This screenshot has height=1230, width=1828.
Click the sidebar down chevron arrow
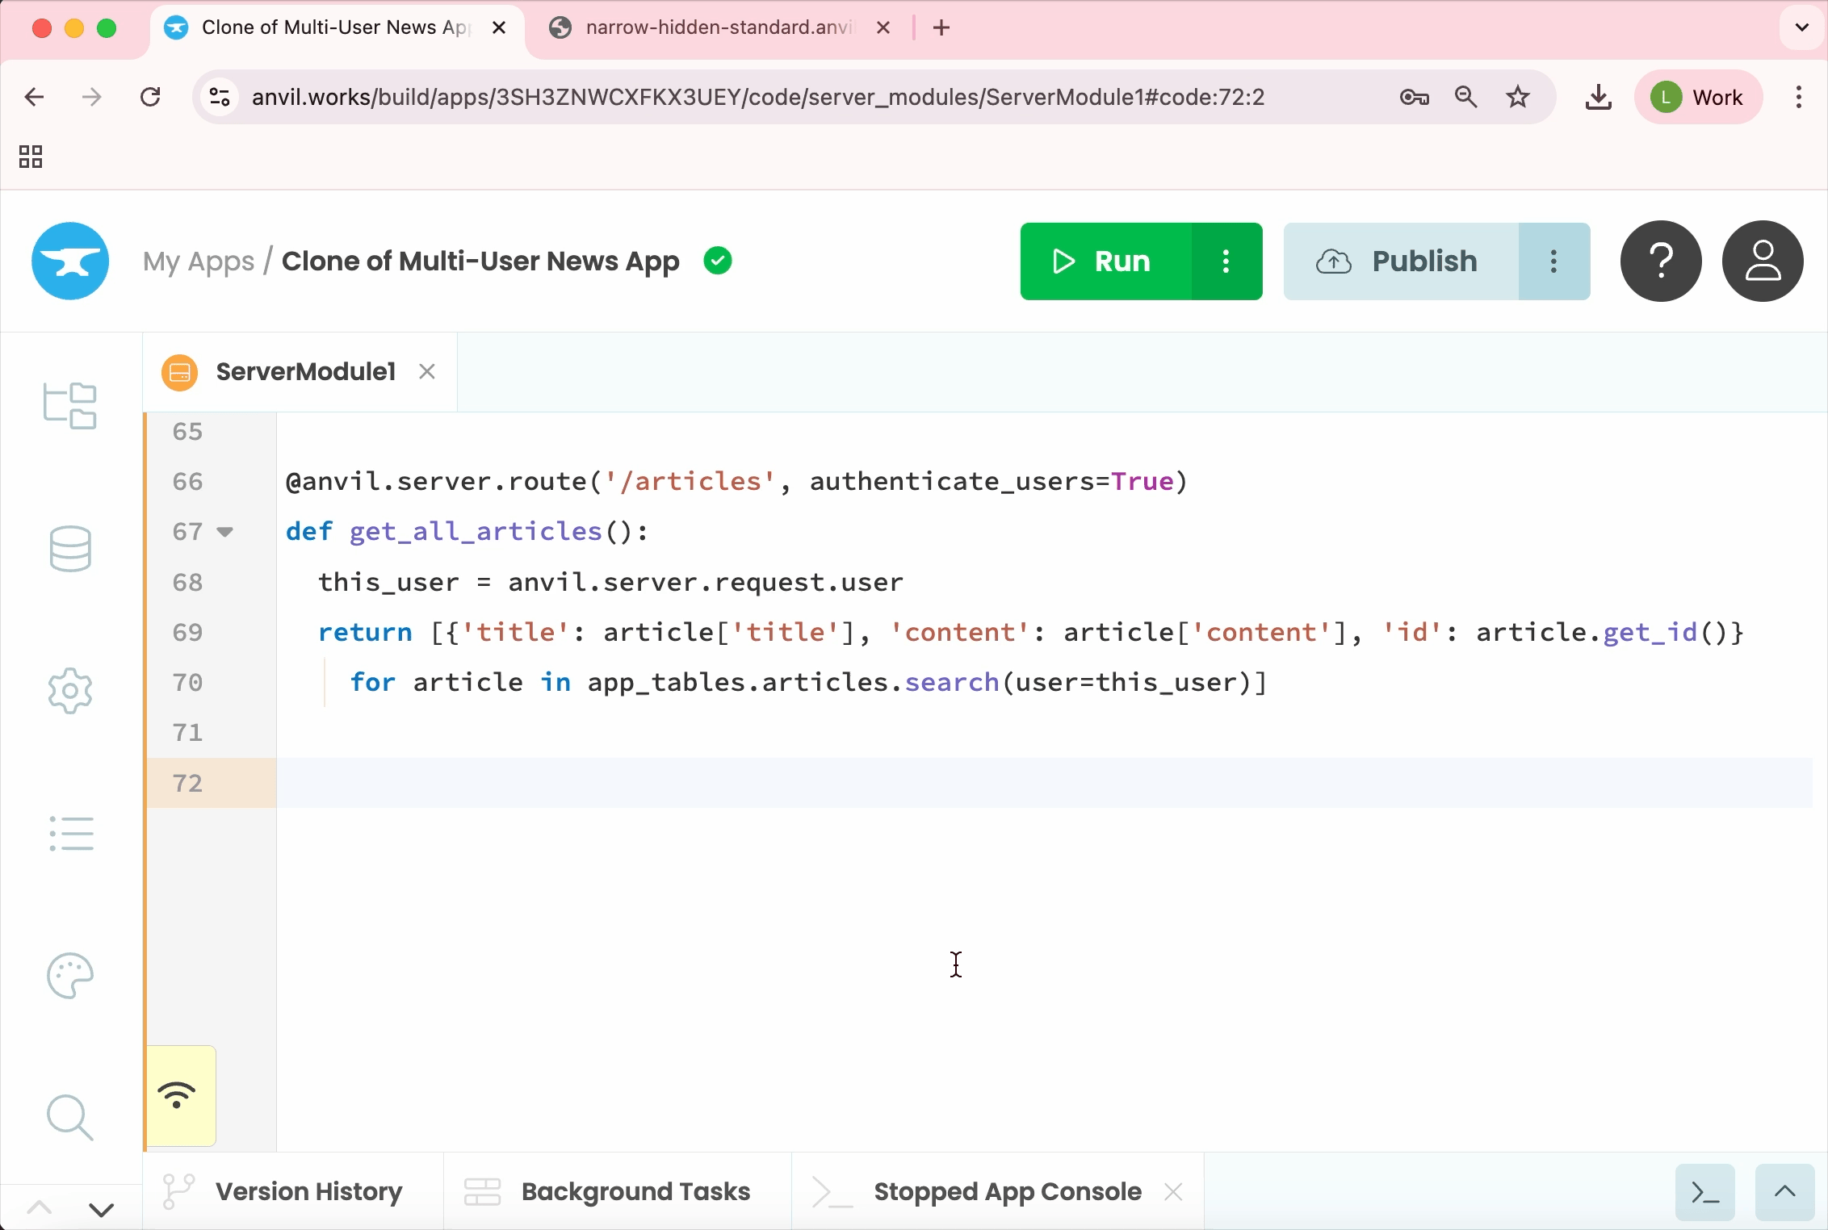pyautogui.click(x=102, y=1209)
